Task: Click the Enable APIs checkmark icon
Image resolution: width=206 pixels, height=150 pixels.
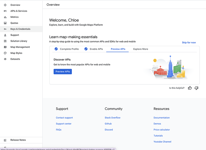Action: pos(86,49)
